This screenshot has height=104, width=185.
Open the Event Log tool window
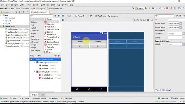163,98
